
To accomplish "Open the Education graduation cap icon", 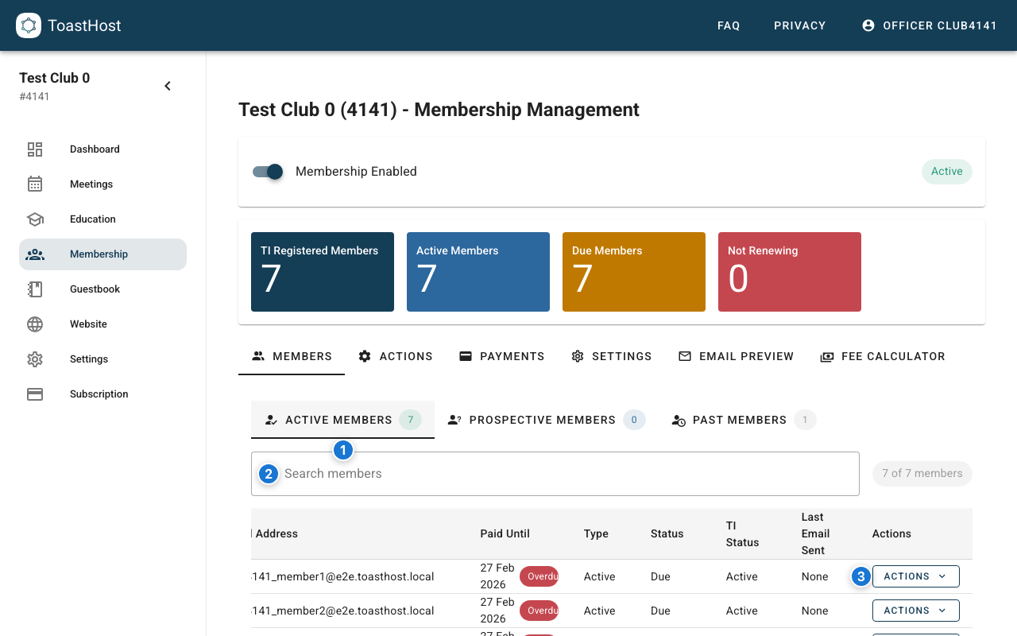I will [x=35, y=219].
